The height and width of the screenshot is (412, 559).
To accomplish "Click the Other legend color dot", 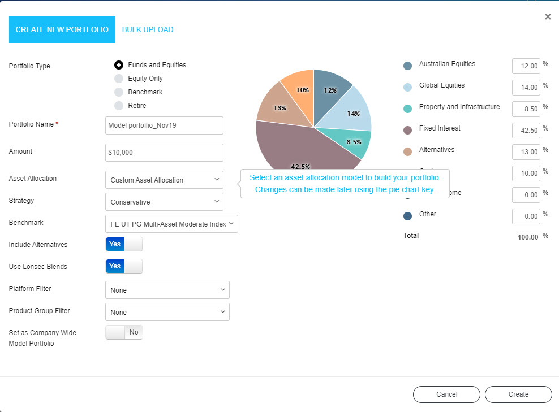I will (407, 216).
